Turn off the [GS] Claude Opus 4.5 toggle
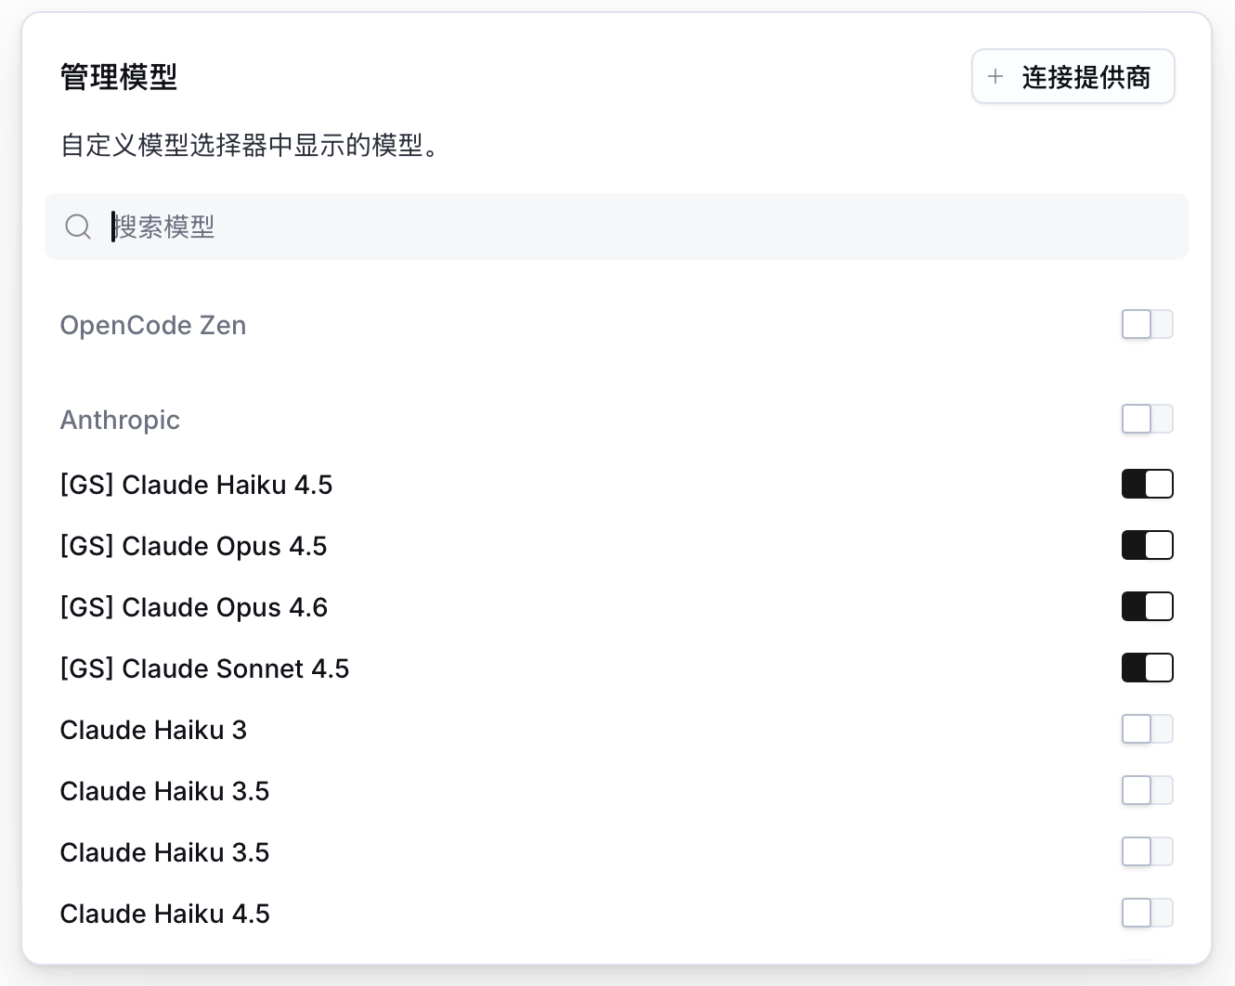The height and width of the screenshot is (986, 1235). pyautogui.click(x=1147, y=546)
